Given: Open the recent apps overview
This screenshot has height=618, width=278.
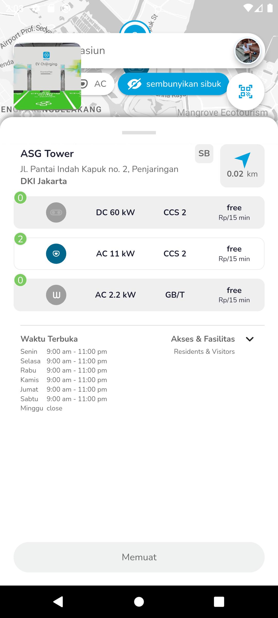Looking at the screenshot, I should [219, 602].
